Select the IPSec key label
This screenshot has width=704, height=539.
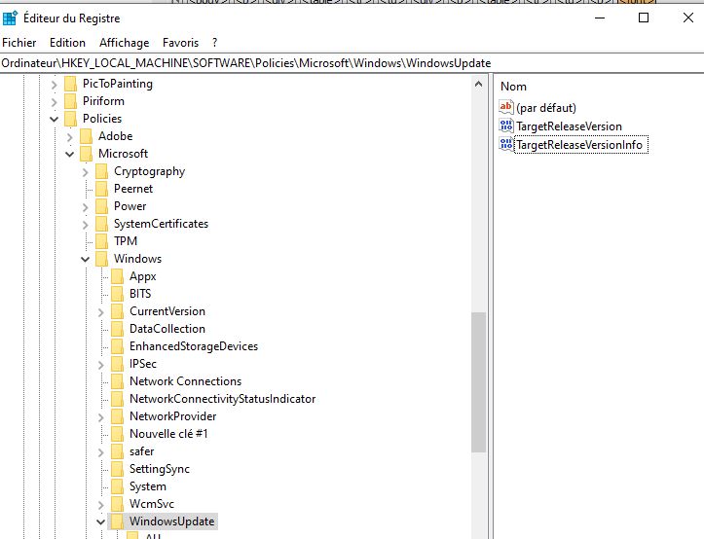coord(143,364)
